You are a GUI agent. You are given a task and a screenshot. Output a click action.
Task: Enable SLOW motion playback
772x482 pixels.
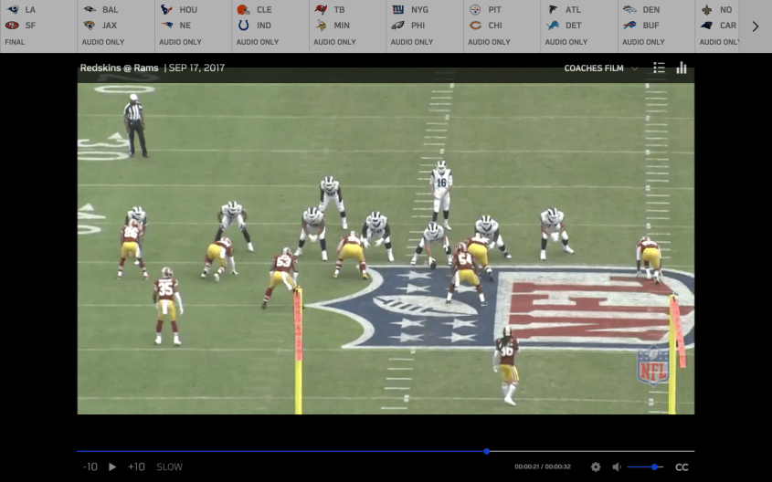click(x=169, y=466)
